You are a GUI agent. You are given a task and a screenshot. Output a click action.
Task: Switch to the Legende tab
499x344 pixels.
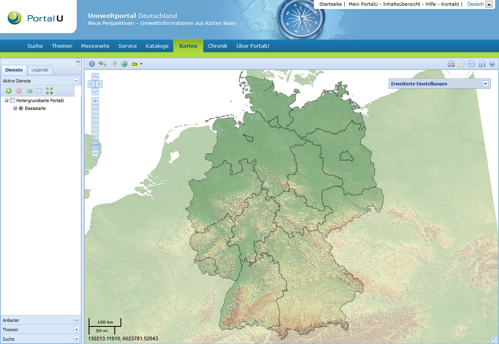[x=40, y=70]
